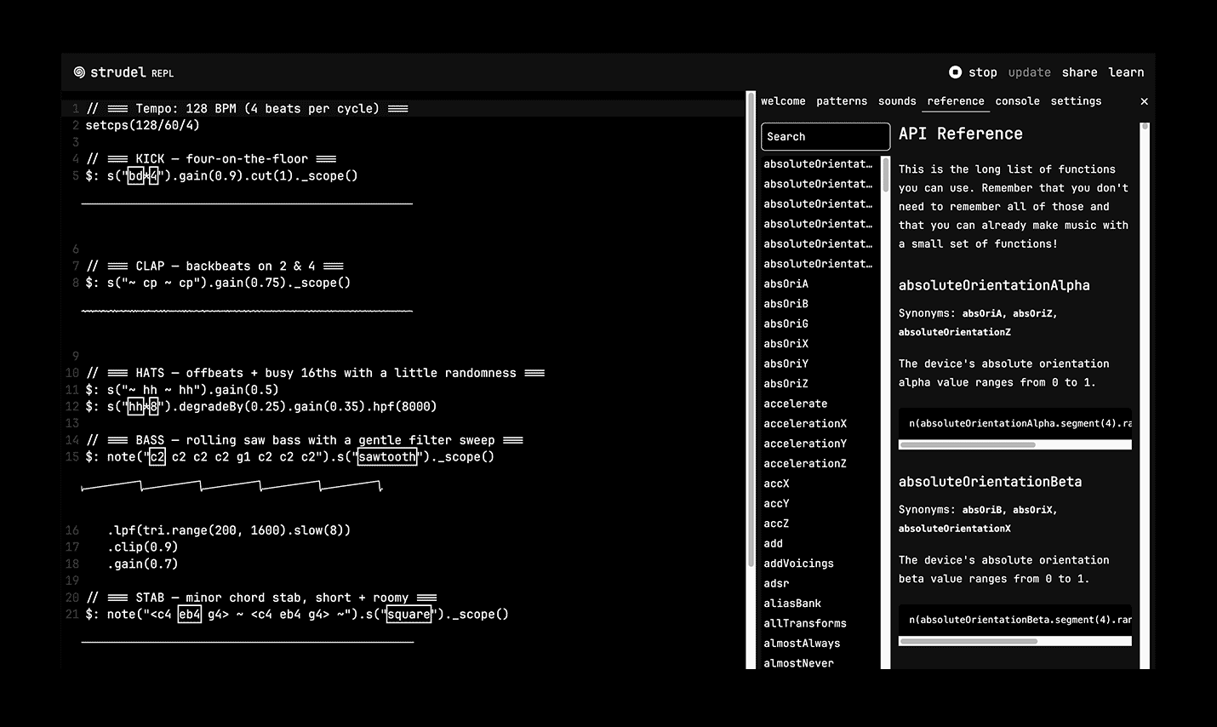Select accelerate in the function list
The width and height of the screenshot is (1217, 727).
click(x=795, y=404)
